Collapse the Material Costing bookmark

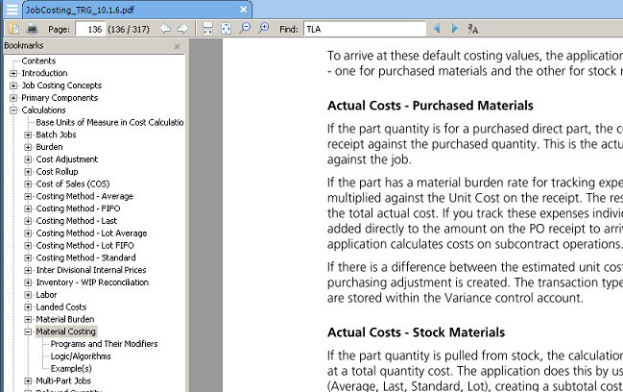pyautogui.click(x=28, y=332)
